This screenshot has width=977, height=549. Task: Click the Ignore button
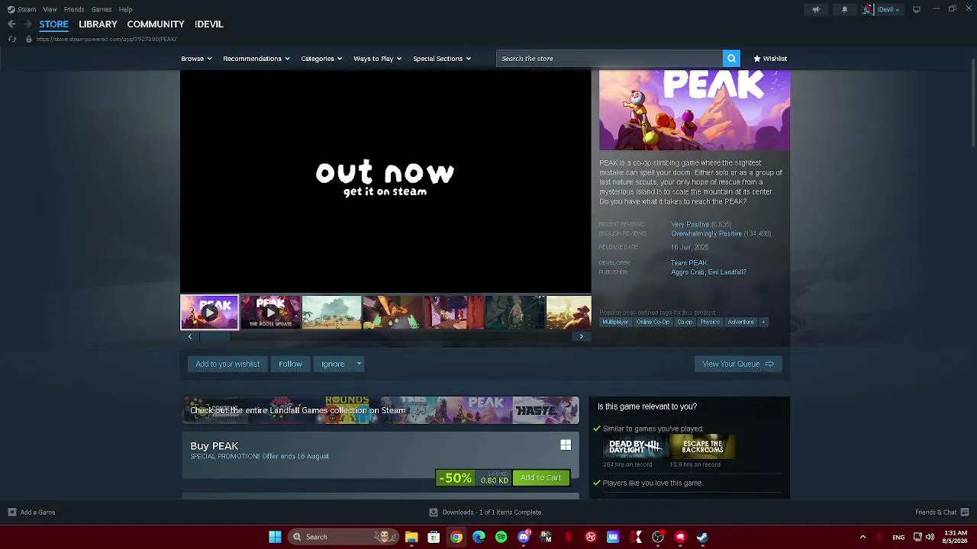coord(333,364)
